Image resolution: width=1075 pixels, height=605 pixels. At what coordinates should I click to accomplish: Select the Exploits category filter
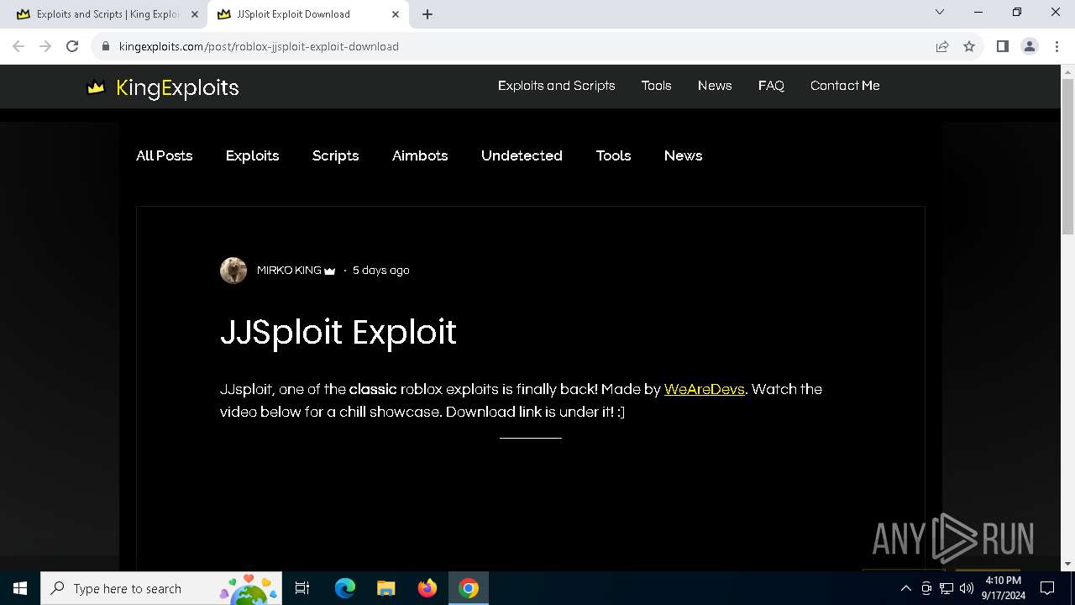[252, 155]
